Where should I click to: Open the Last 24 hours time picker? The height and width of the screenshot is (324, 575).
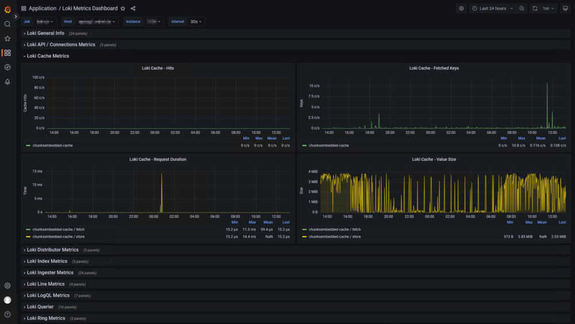pyautogui.click(x=493, y=9)
